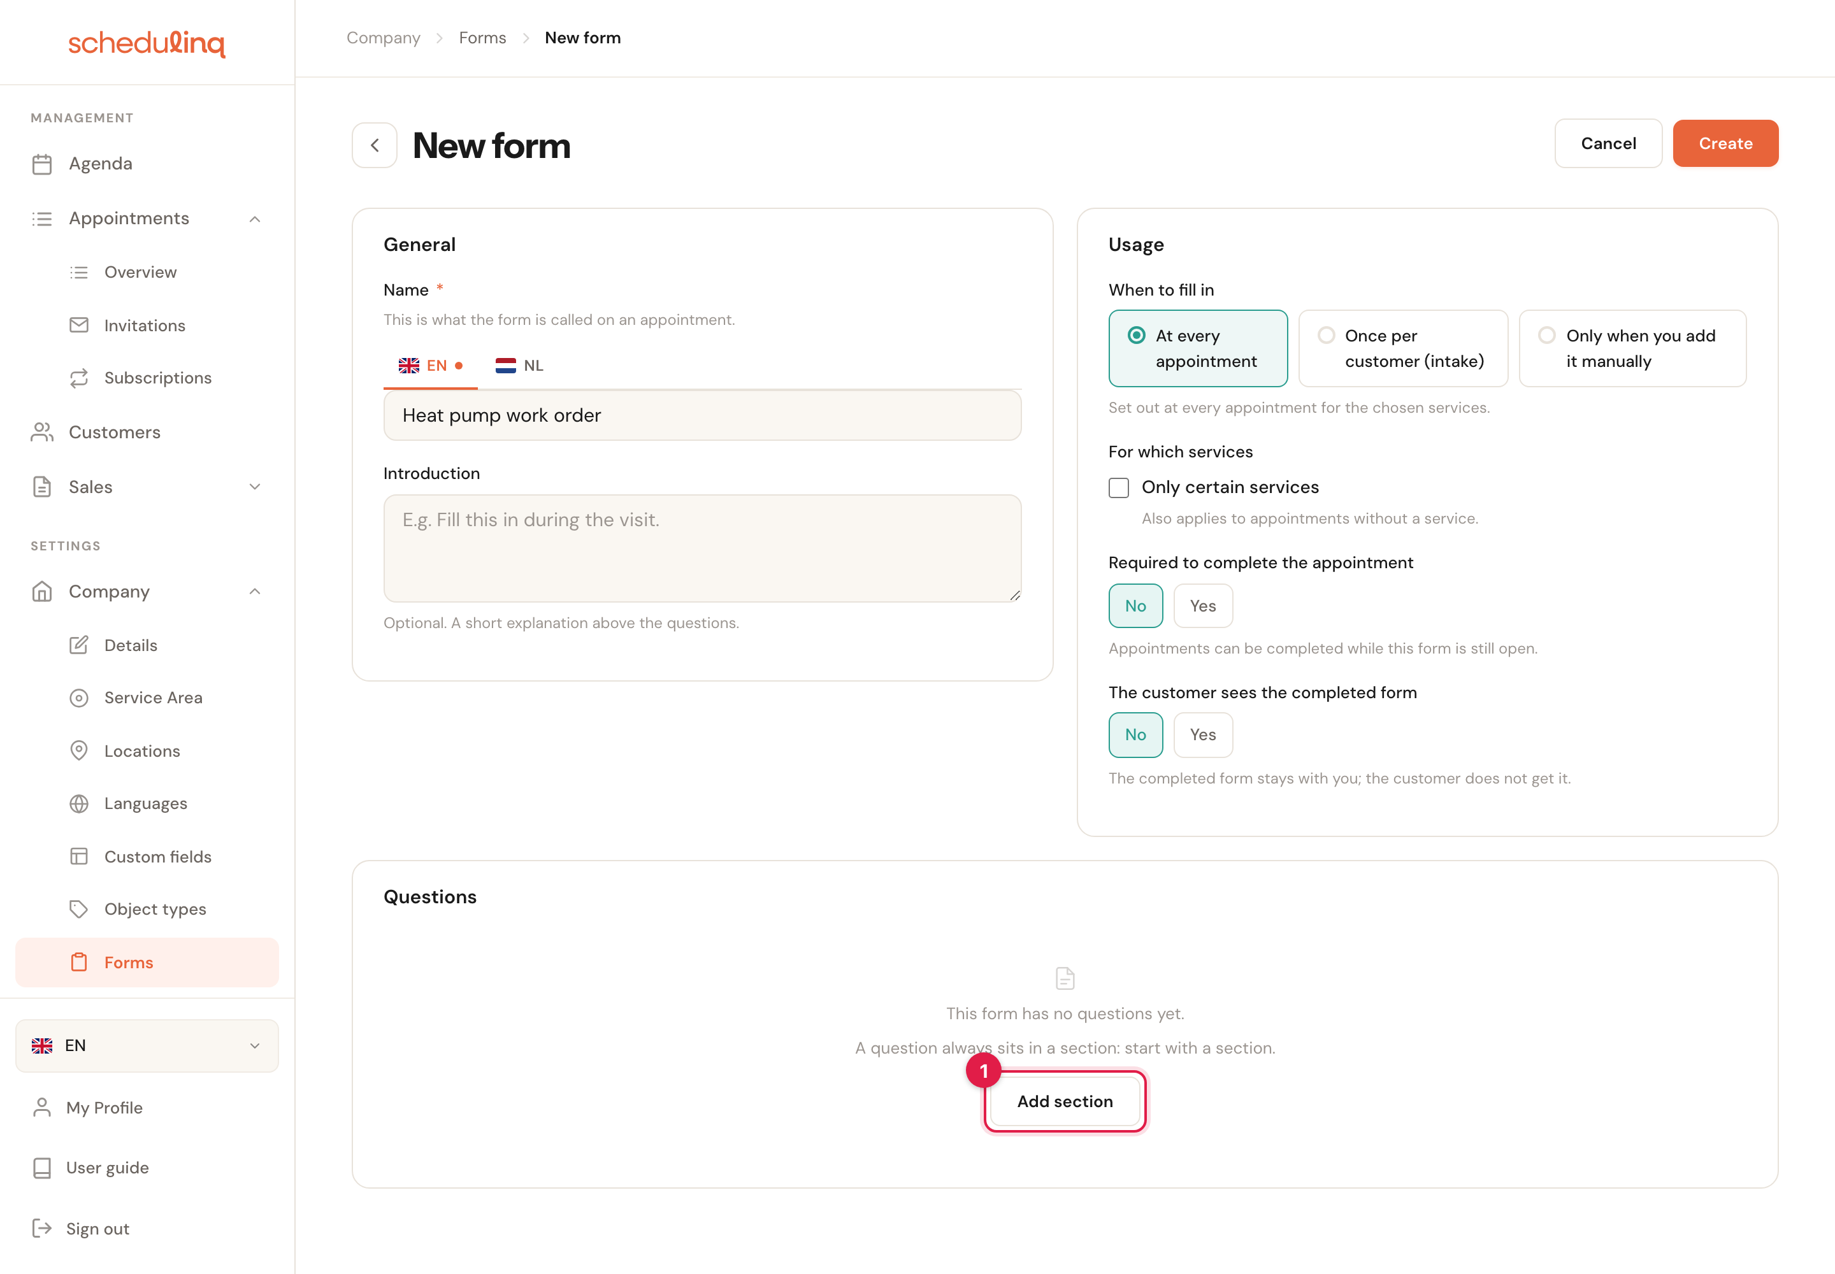Set 'The customer sees the completed form' to Yes
Viewport: 1835px width, 1274px height.
1202,734
